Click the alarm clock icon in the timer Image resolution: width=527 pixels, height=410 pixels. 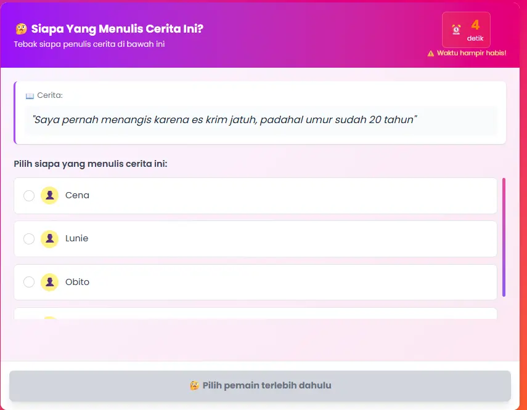pyautogui.click(x=457, y=29)
